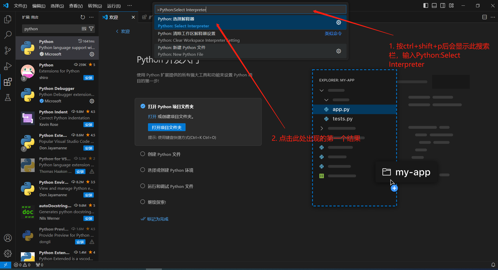Image resolution: width=498 pixels, height=270 pixels.
Task: Open the Testing flask icon
Action: click(8, 97)
